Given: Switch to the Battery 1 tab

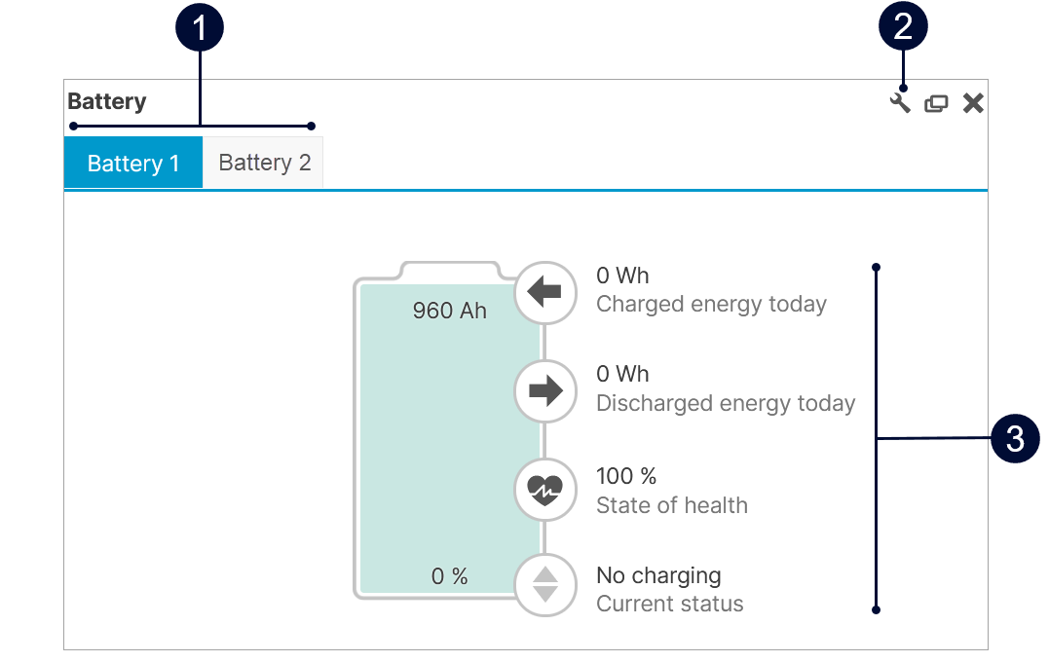Looking at the screenshot, I should [x=133, y=163].
